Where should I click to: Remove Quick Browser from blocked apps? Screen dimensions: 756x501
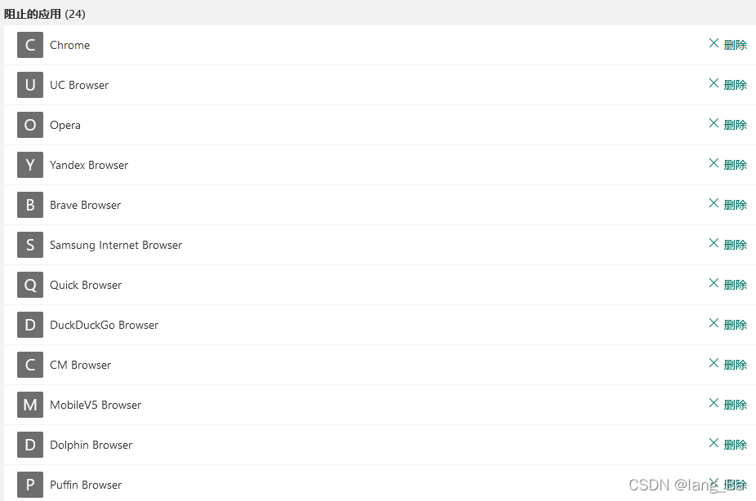point(727,284)
